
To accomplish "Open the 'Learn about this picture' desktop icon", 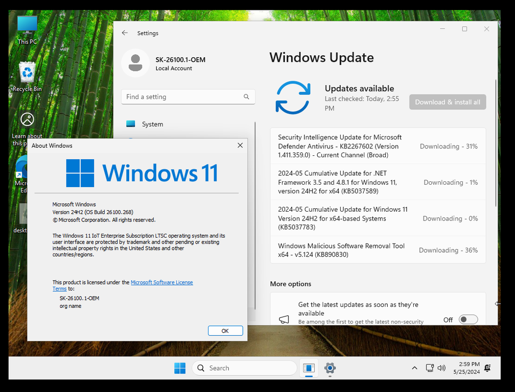I will 27,129.
